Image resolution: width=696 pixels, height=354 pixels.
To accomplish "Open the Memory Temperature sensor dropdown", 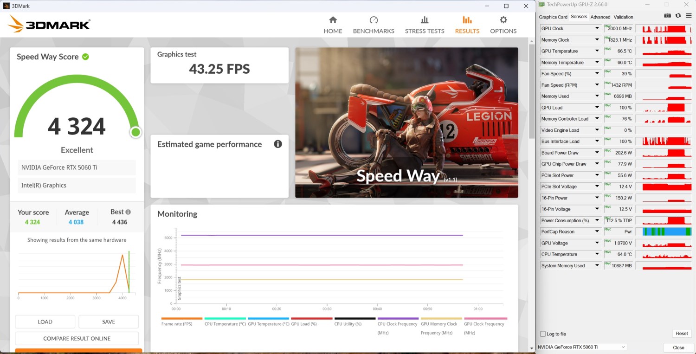I will [597, 63].
